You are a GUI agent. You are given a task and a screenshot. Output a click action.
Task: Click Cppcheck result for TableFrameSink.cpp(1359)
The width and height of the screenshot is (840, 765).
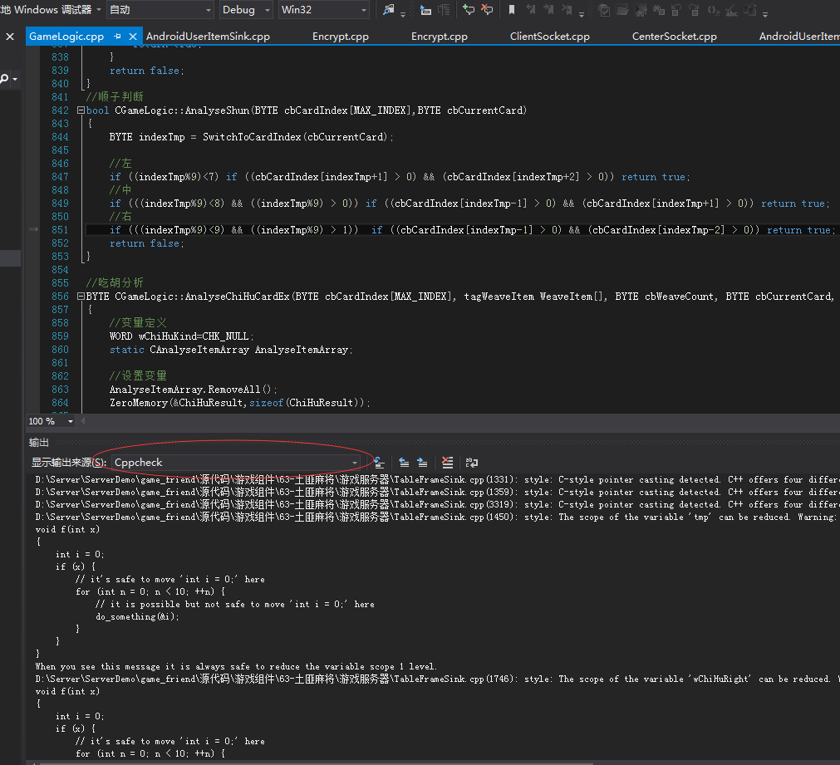437,492
